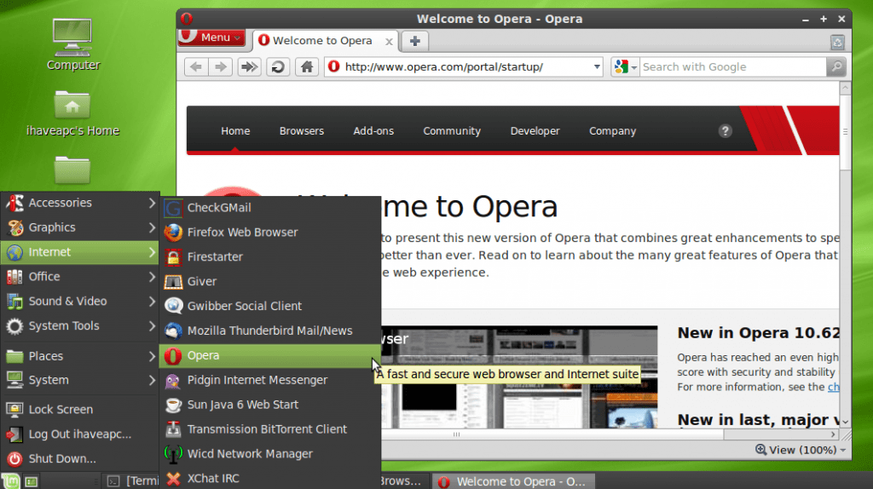Open the Home link on Opera page
Screen dimensions: 873x489
click(235, 130)
